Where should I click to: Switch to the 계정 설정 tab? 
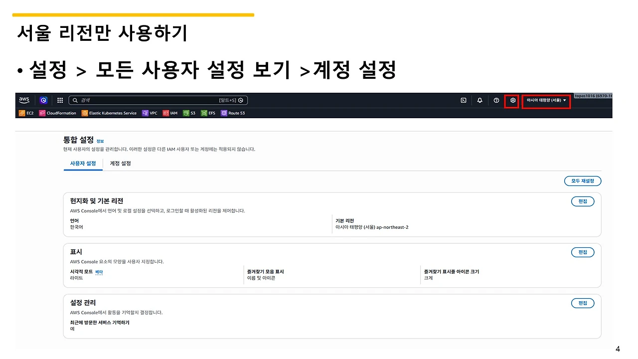pos(120,163)
